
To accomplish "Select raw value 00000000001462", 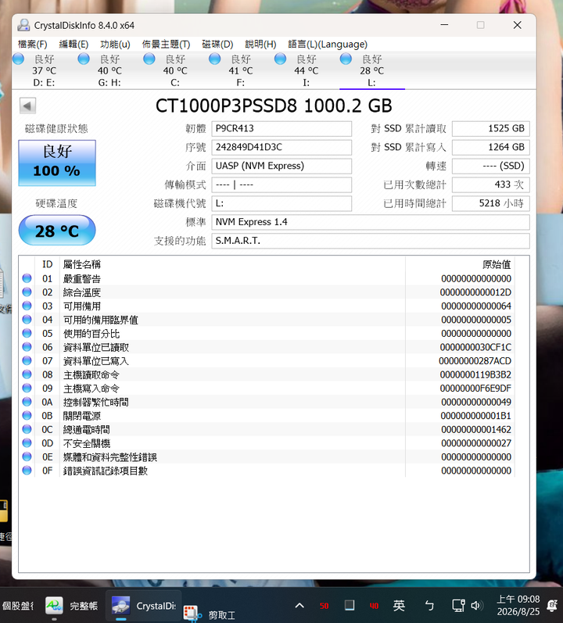I will pyautogui.click(x=476, y=429).
